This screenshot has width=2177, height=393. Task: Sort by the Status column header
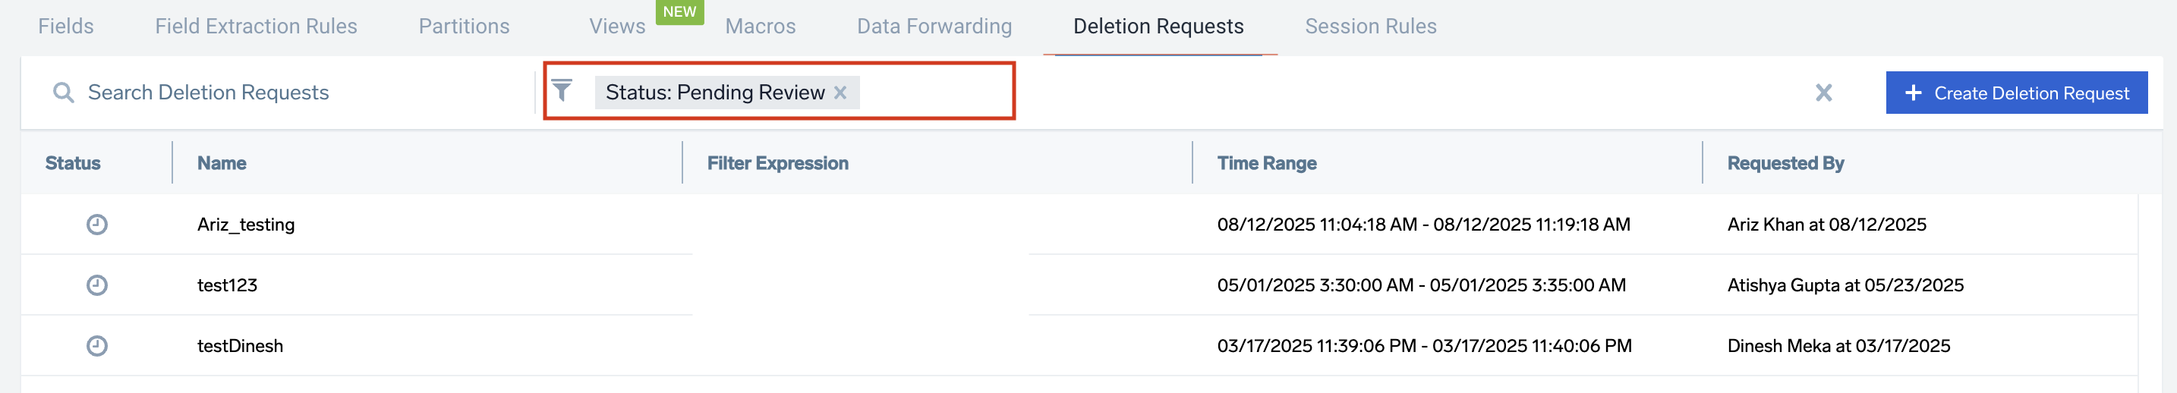(73, 163)
